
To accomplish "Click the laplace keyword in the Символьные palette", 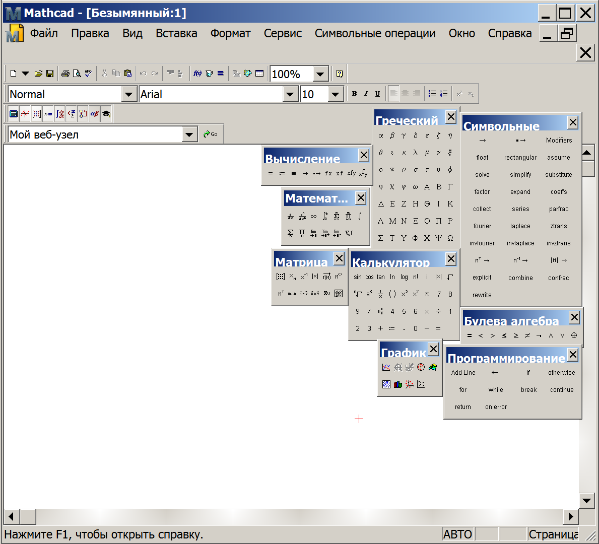I will pos(520,226).
